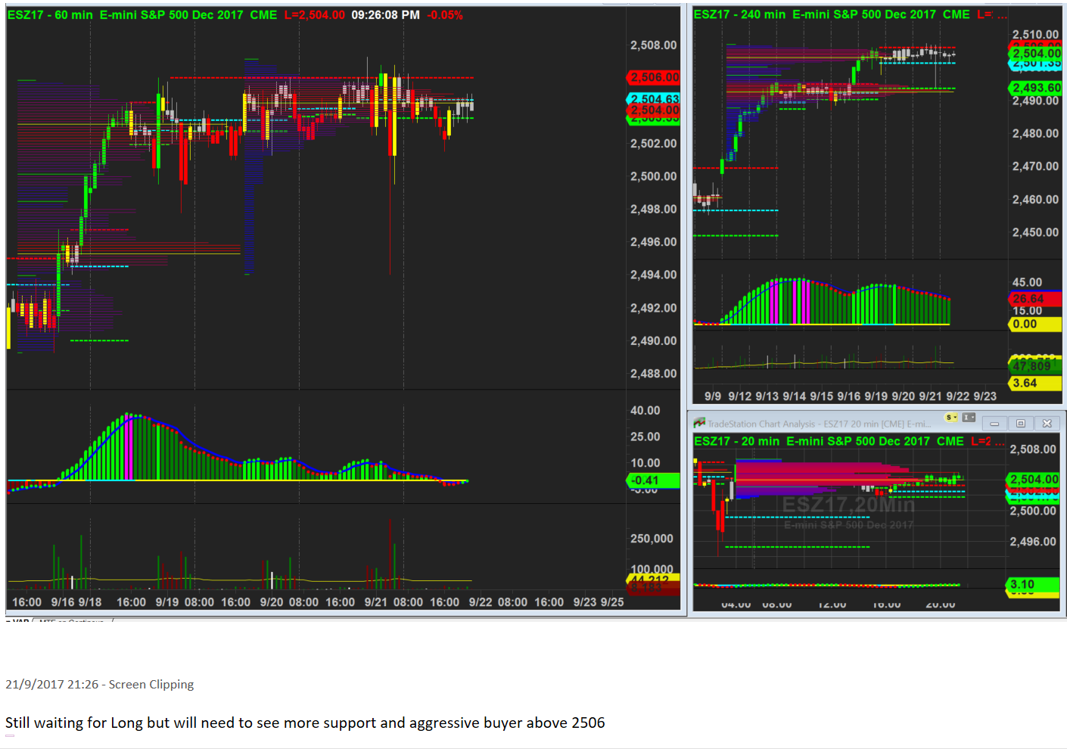
Task: Click the 2,494.00 axis value on the 60 min chart
Action: (654, 275)
